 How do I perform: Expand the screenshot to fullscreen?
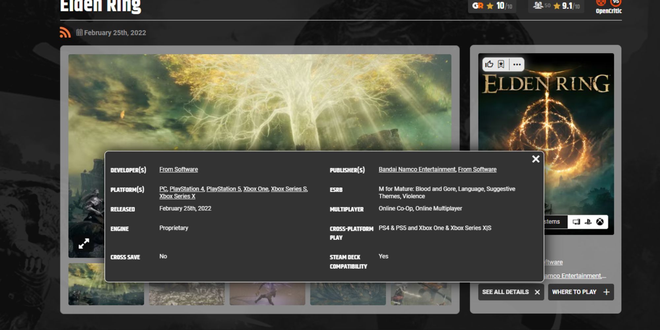click(84, 244)
